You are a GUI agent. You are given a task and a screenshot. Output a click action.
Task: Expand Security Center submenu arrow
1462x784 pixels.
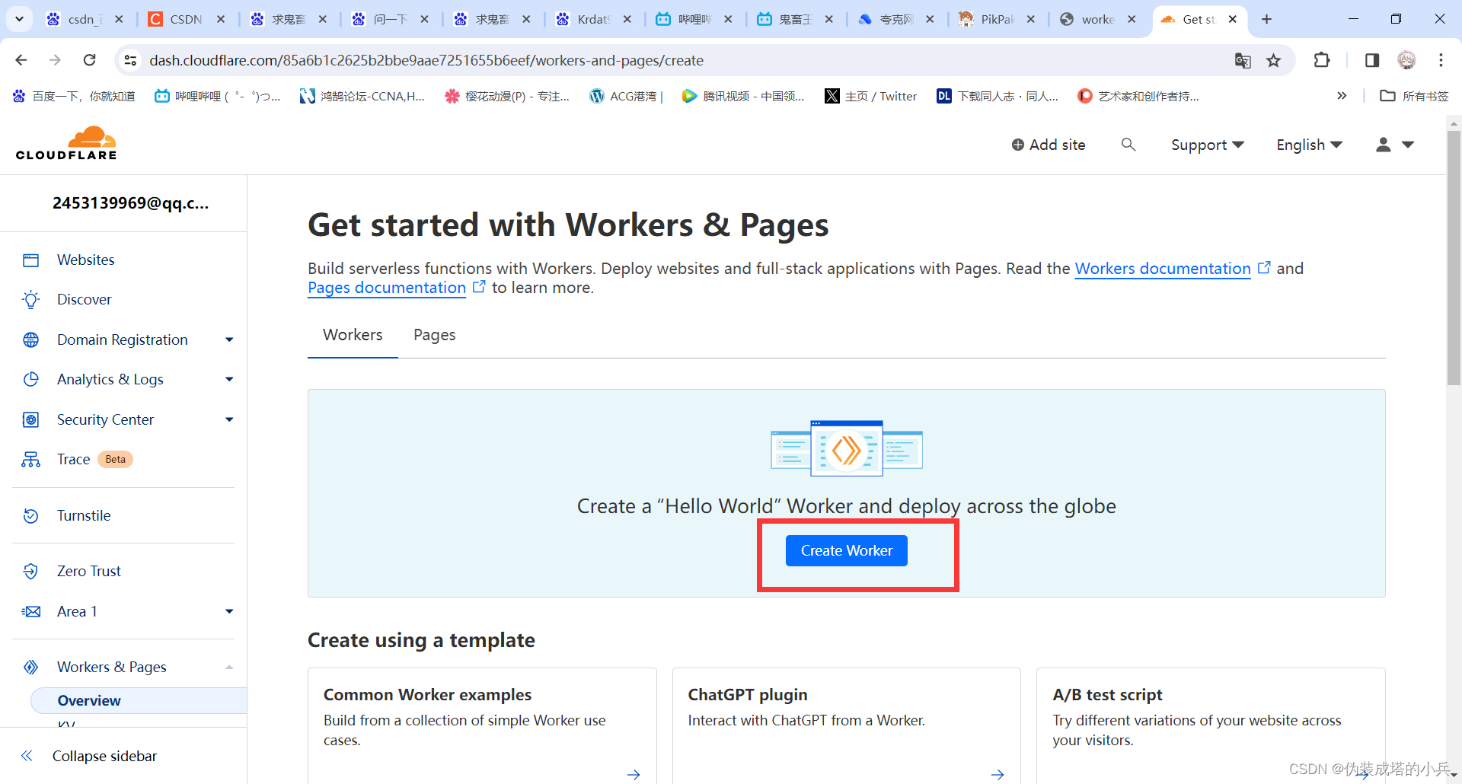[229, 419]
